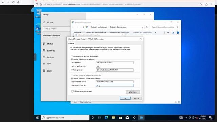Switch to Network Connections taskbar item
This screenshot has height=122, width=217.
pyautogui.click(x=141, y=118)
